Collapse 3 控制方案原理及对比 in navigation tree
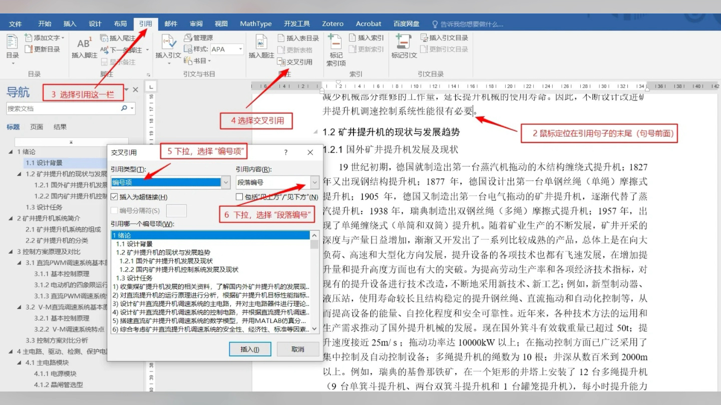This screenshot has height=405, width=721. (x=11, y=251)
